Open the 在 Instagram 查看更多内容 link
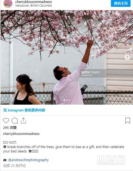Screen dimensions: 133x171 (24, 110)
